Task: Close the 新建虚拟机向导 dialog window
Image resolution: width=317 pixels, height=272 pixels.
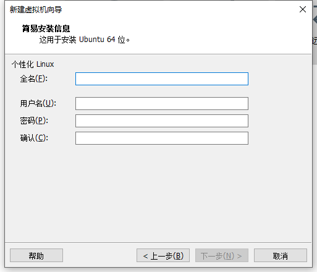Action: click(x=303, y=9)
